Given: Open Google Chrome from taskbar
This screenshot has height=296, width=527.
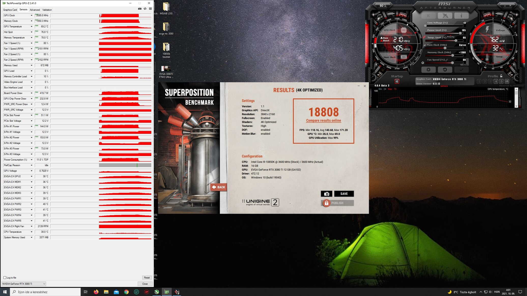Looking at the screenshot, I should pyautogui.click(x=126, y=292).
